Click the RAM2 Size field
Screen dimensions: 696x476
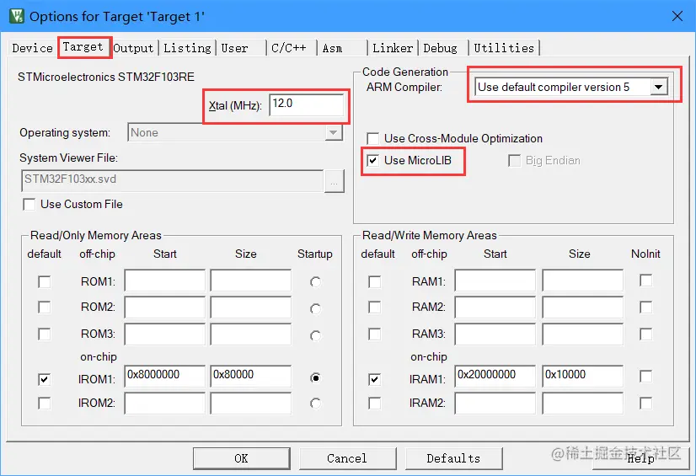tap(582, 307)
